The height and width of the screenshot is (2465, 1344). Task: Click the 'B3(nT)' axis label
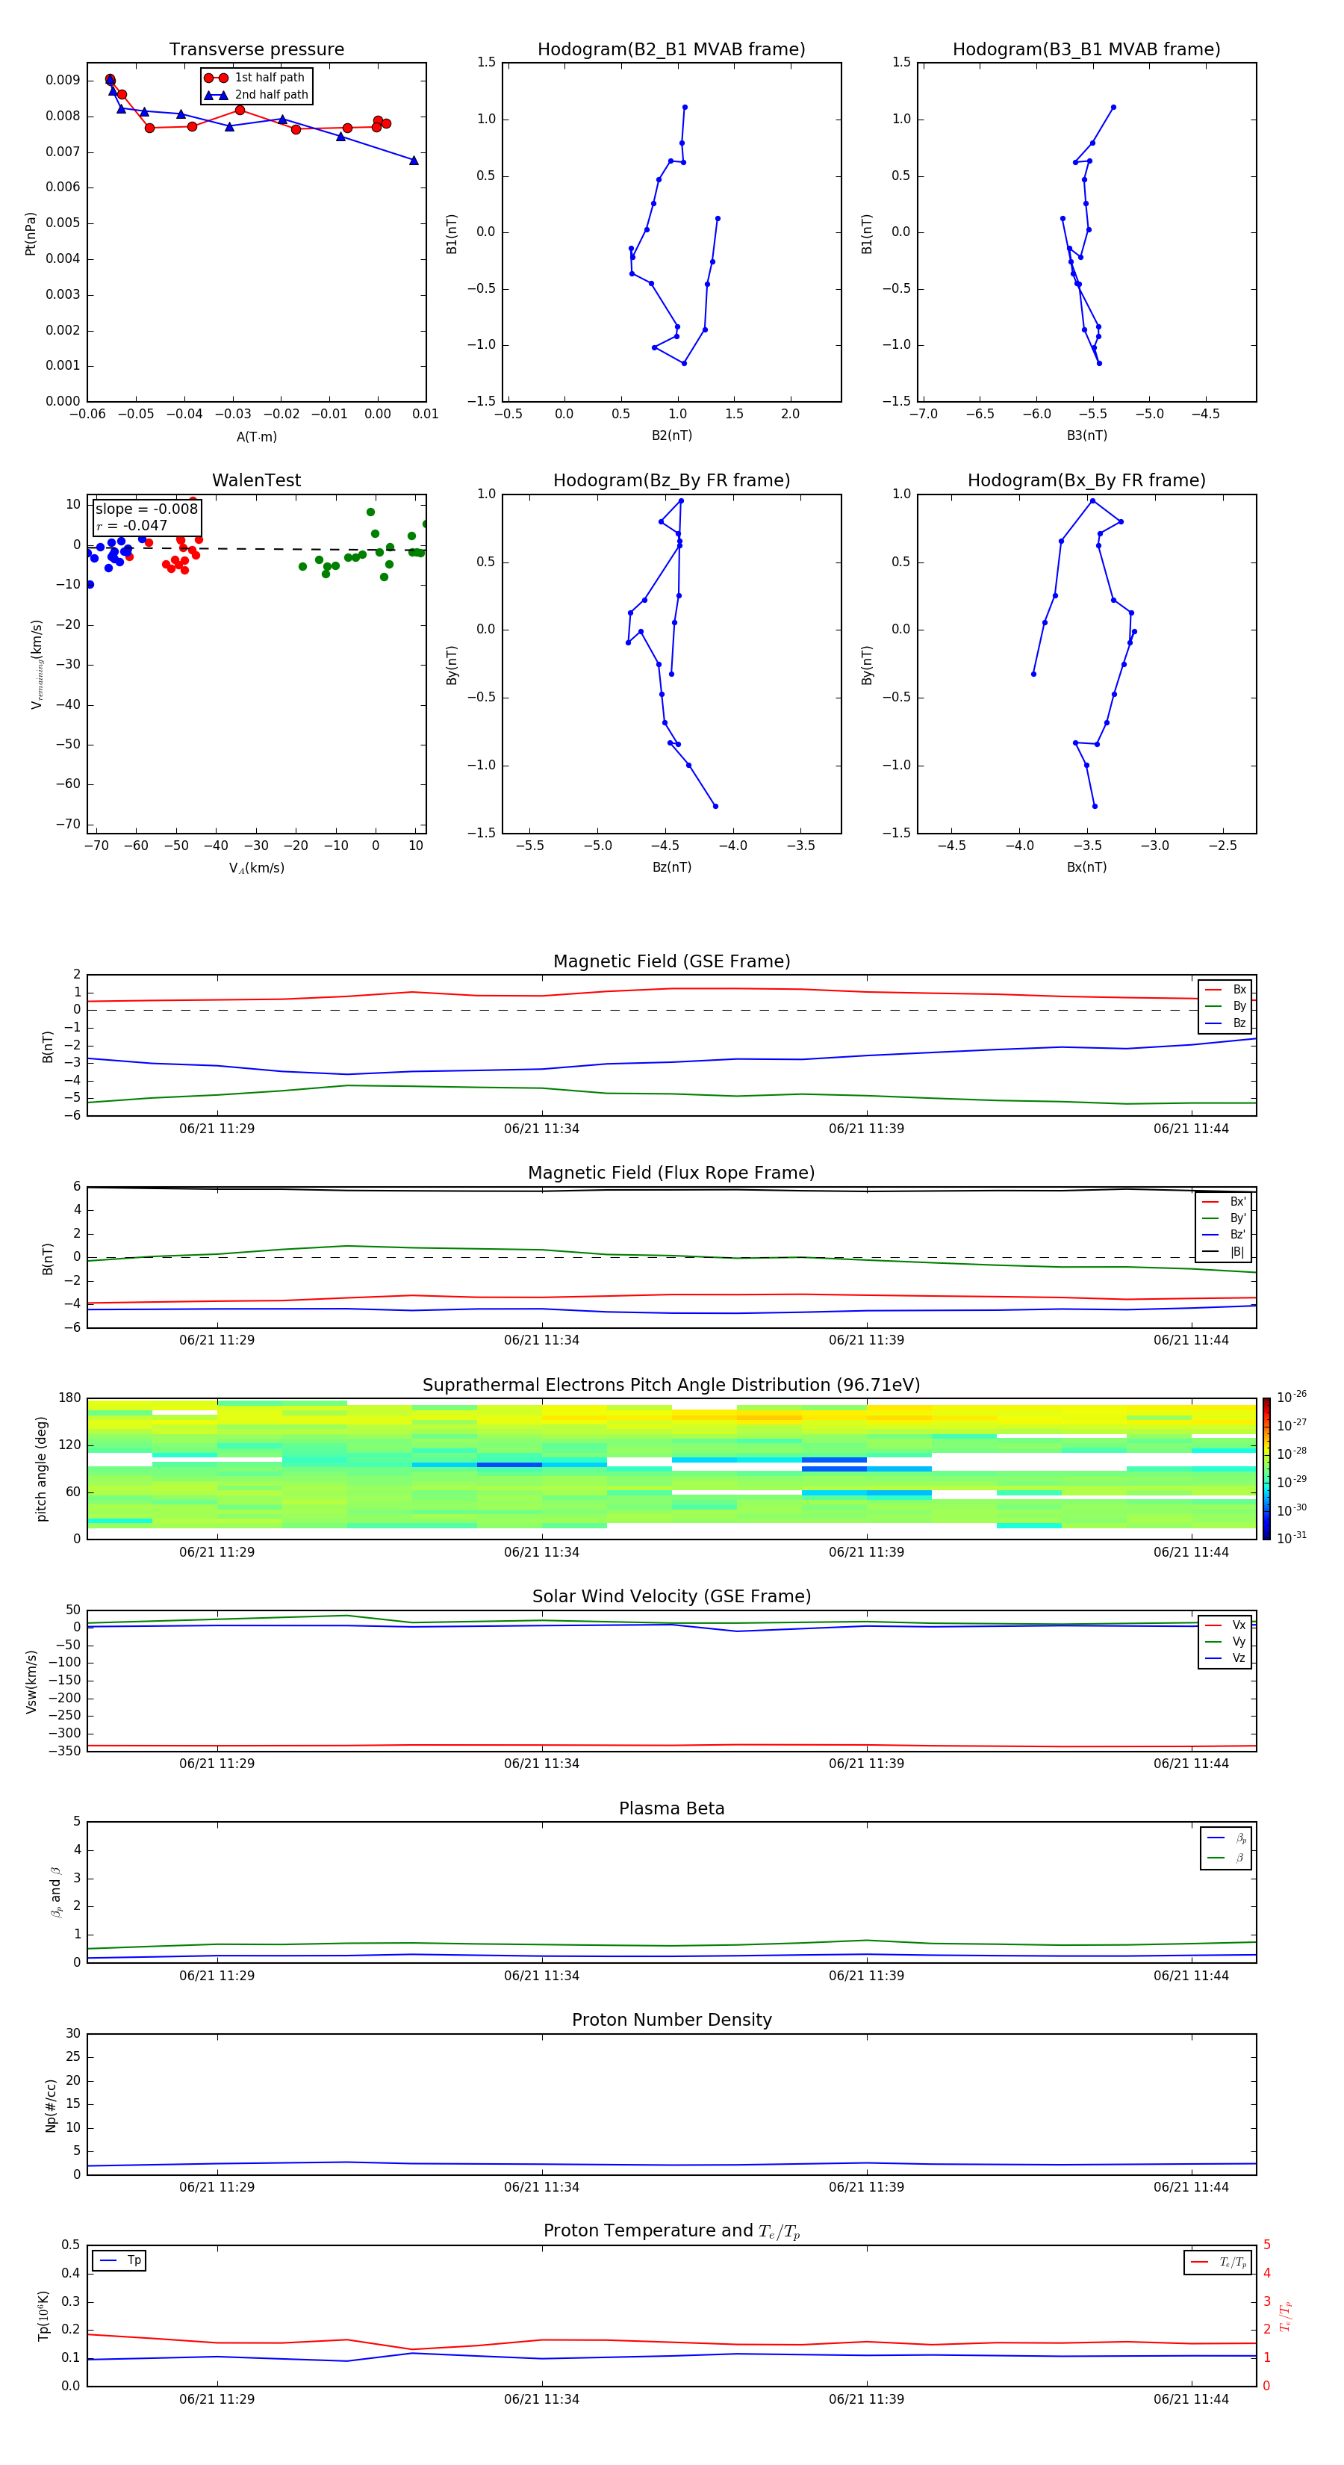[x=1086, y=435]
